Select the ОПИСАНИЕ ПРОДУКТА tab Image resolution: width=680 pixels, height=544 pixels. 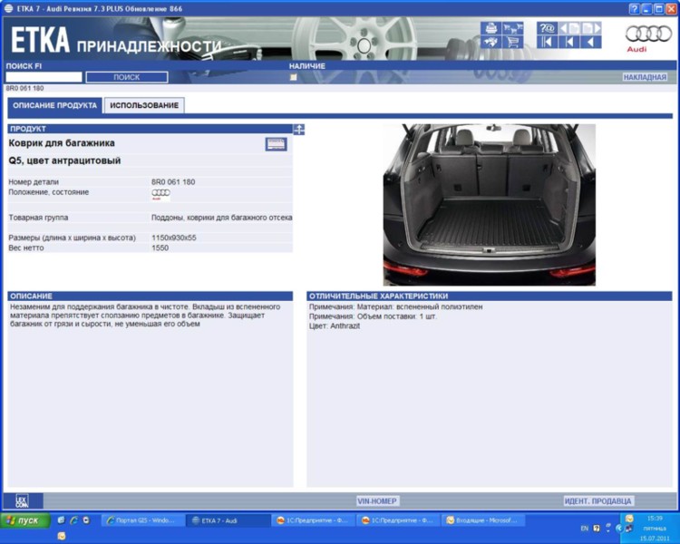55,105
